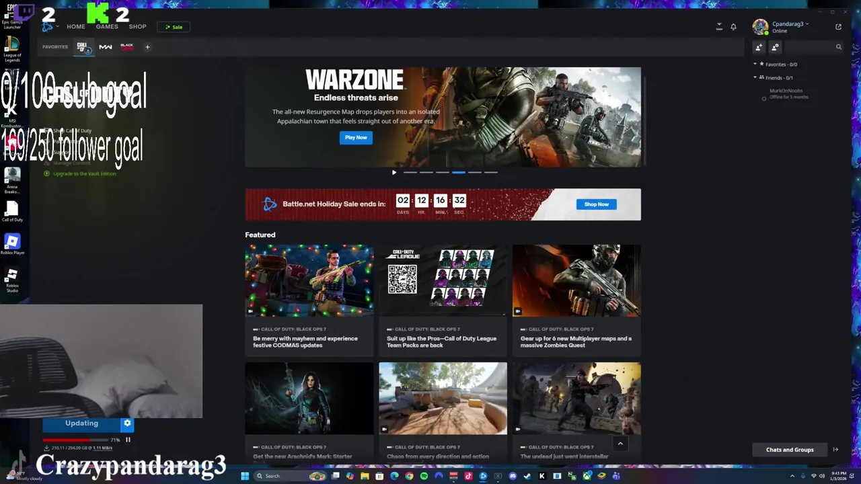The width and height of the screenshot is (861, 484).
Task: Open Call of Duty League Team Packs article
Action: tap(443, 300)
